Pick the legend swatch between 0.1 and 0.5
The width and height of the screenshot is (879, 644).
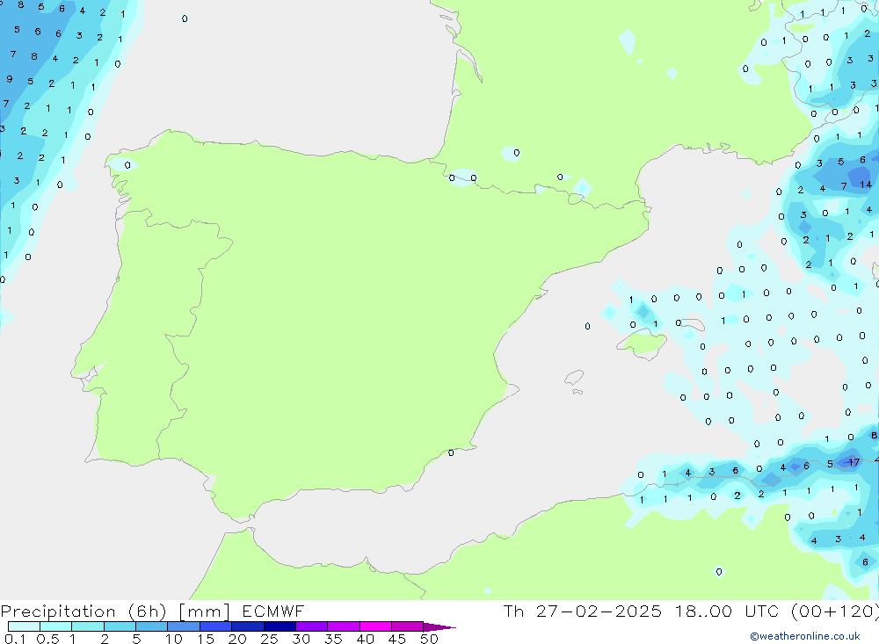click(24, 626)
